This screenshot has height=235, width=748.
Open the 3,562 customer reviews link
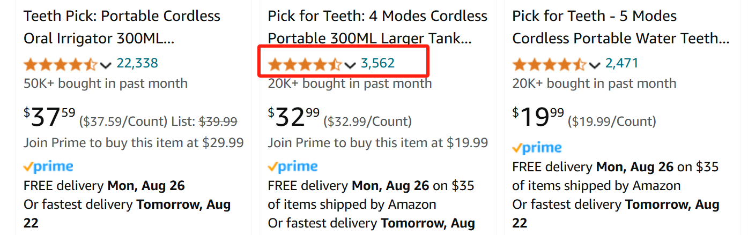(377, 64)
